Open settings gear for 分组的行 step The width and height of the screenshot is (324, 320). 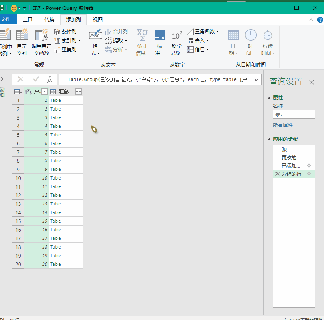[x=309, y=174]
